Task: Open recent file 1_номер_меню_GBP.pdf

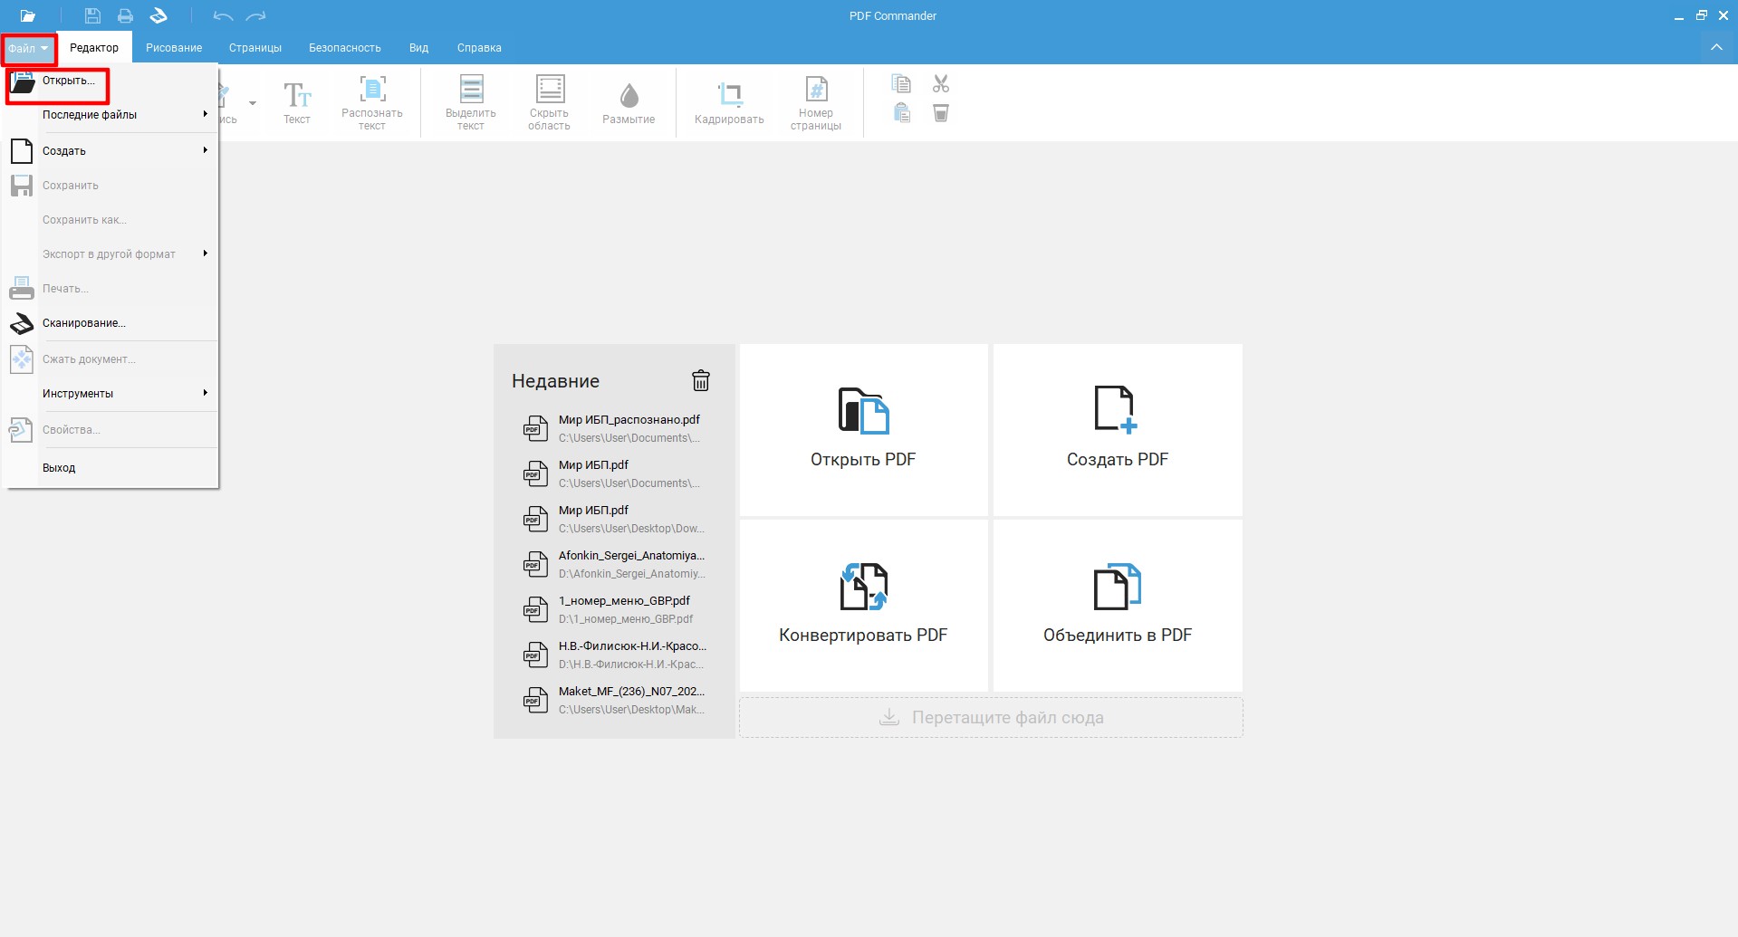Action: pos(615,609)
